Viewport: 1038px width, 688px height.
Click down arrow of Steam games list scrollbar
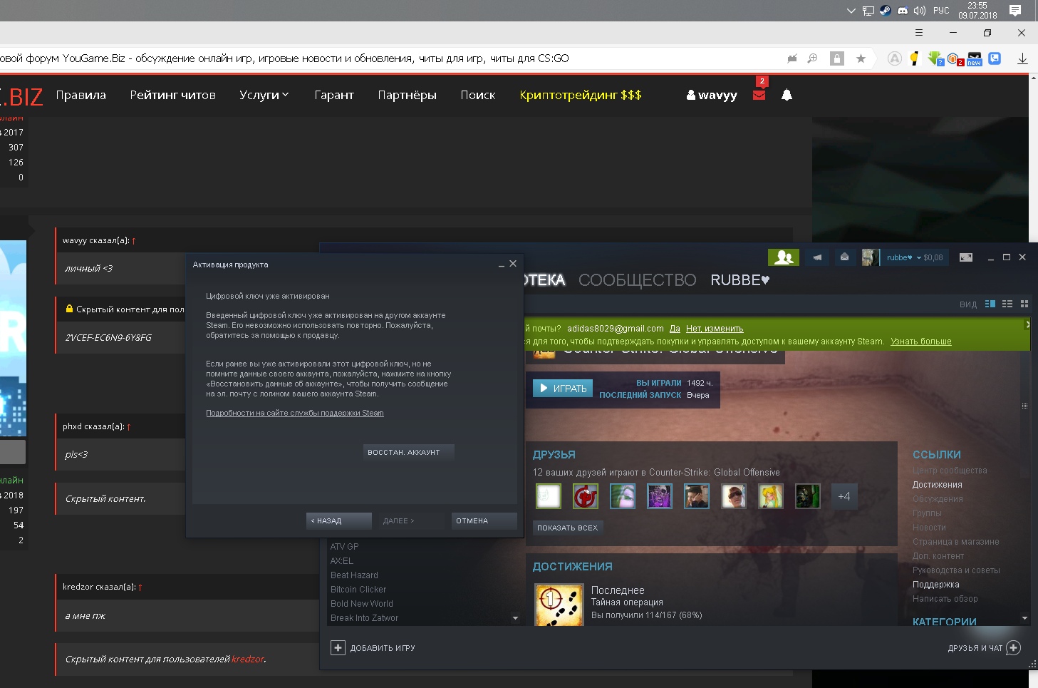point(515,618)
